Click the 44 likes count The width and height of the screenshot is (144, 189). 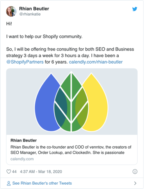point(14,171)
